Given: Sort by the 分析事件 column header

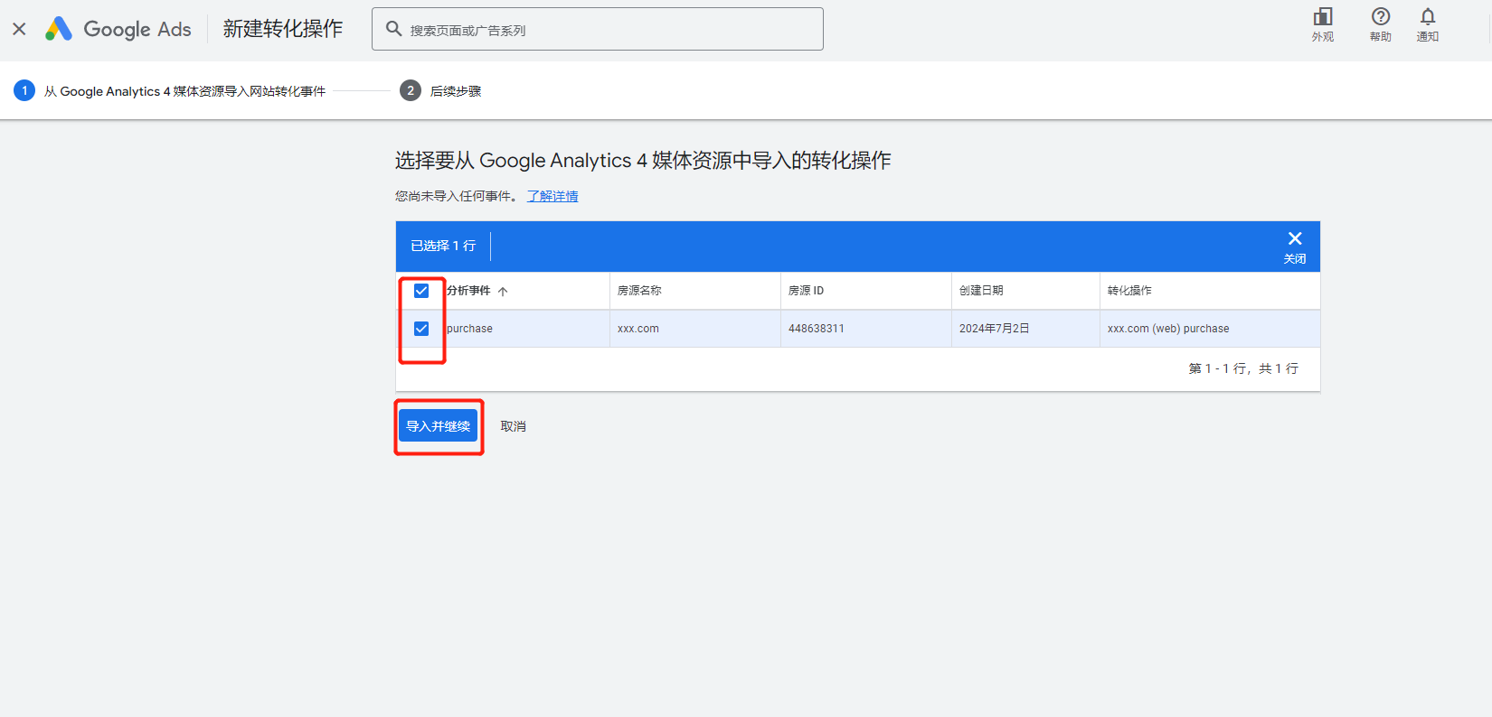Looking at the screenshot, I should click(468, 291).
